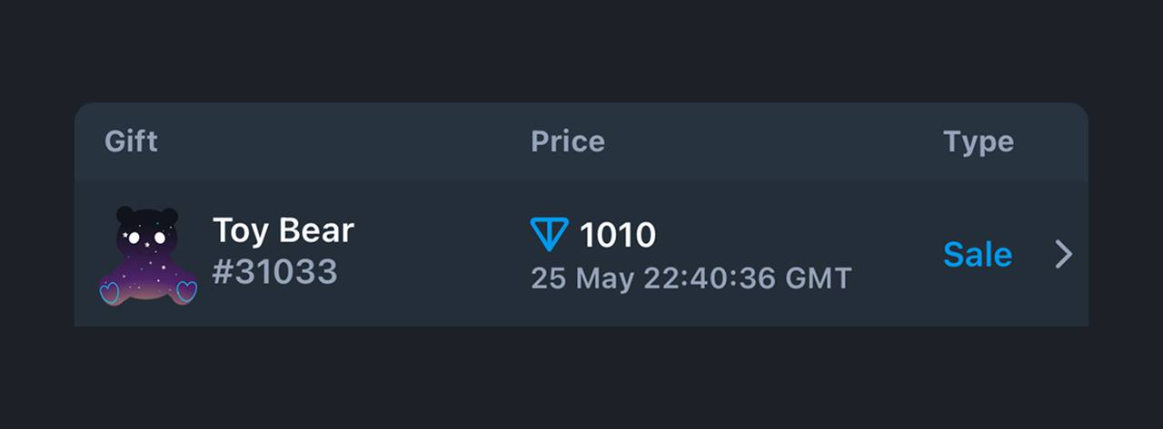The height and width of the screenshot is (429, 1163).
Task: Click the bear's dark right ear
Action: pos(170,216)
